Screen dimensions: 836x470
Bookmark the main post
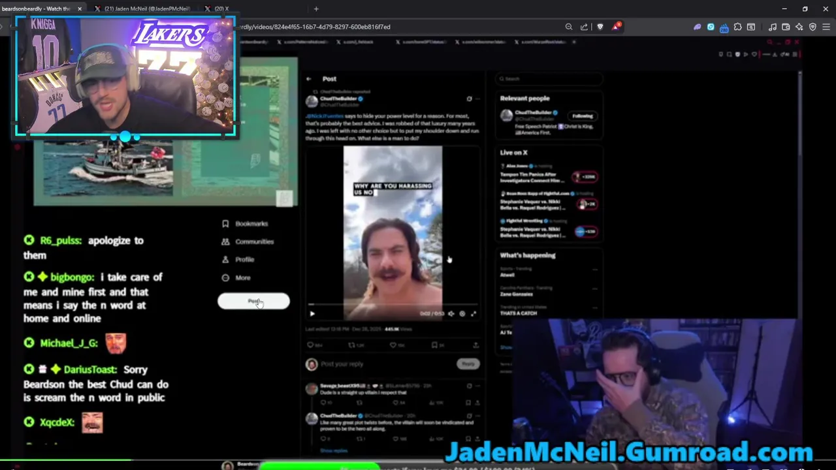point(434,345)
